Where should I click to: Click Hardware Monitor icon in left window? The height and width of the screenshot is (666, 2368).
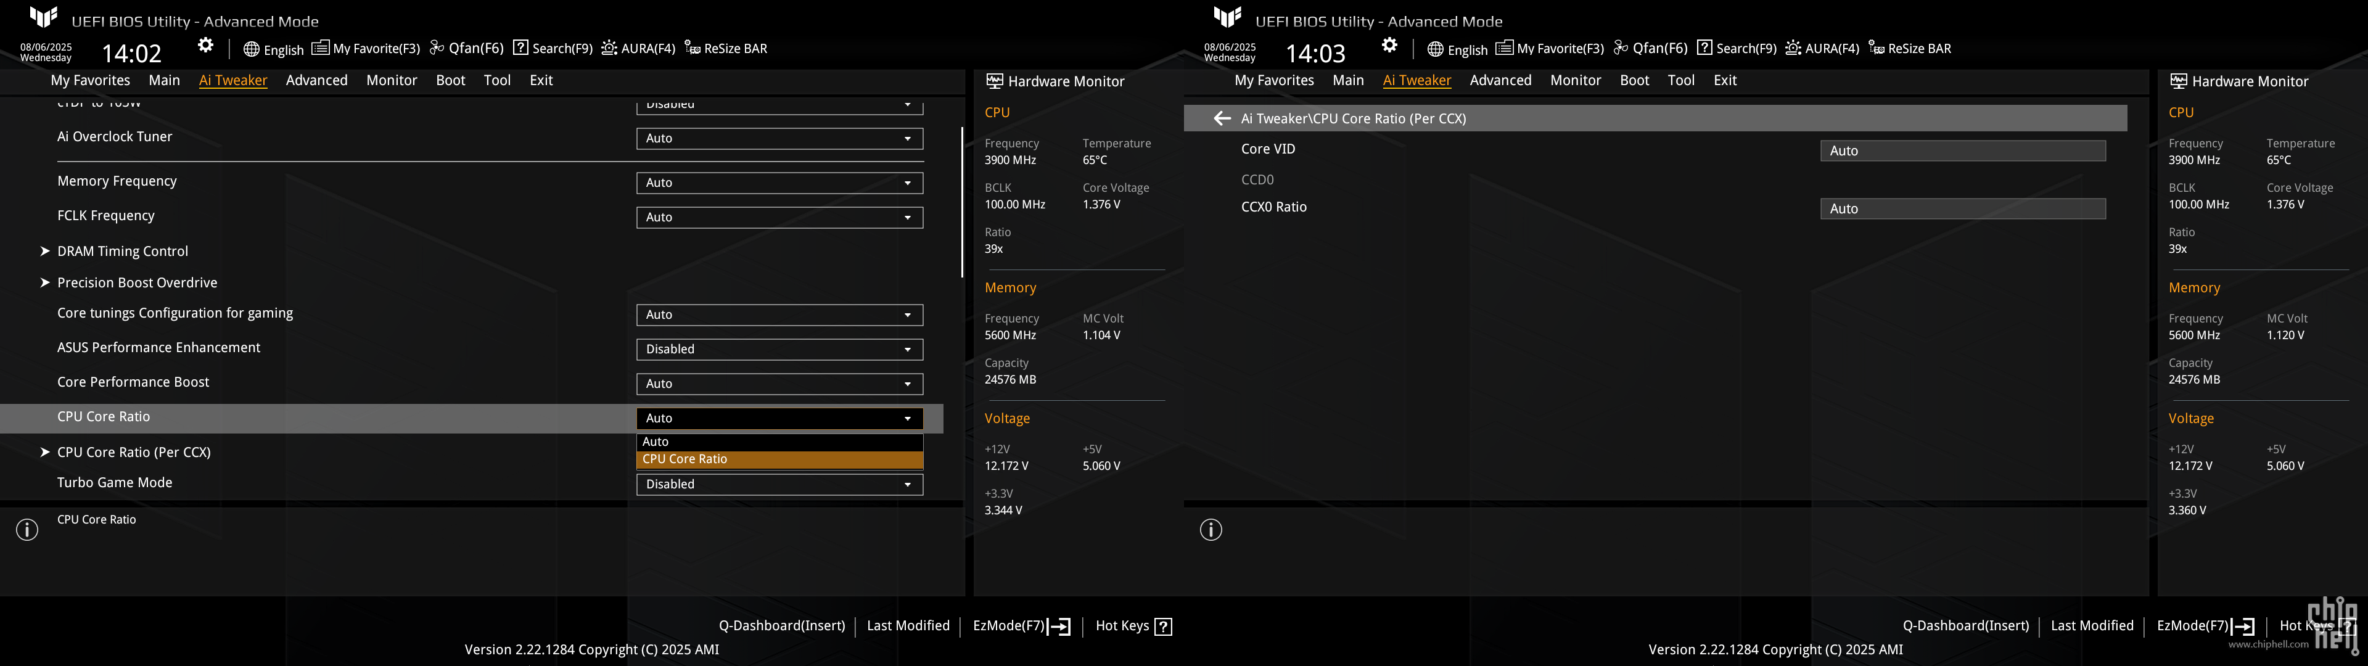click(x=995, y=81)
